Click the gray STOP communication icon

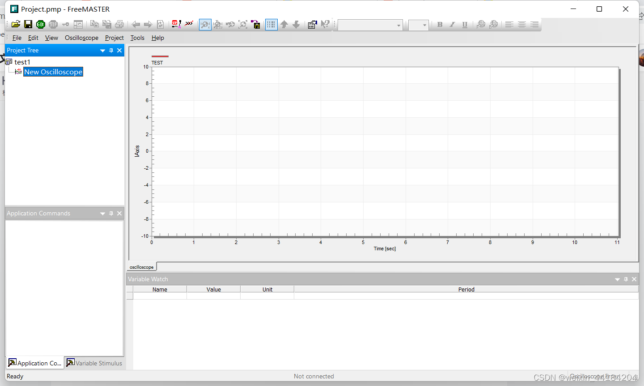tap(53, 24)
